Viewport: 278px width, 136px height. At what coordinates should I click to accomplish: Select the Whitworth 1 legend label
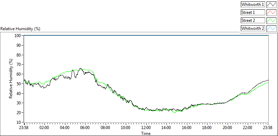[x=253, y=5]
